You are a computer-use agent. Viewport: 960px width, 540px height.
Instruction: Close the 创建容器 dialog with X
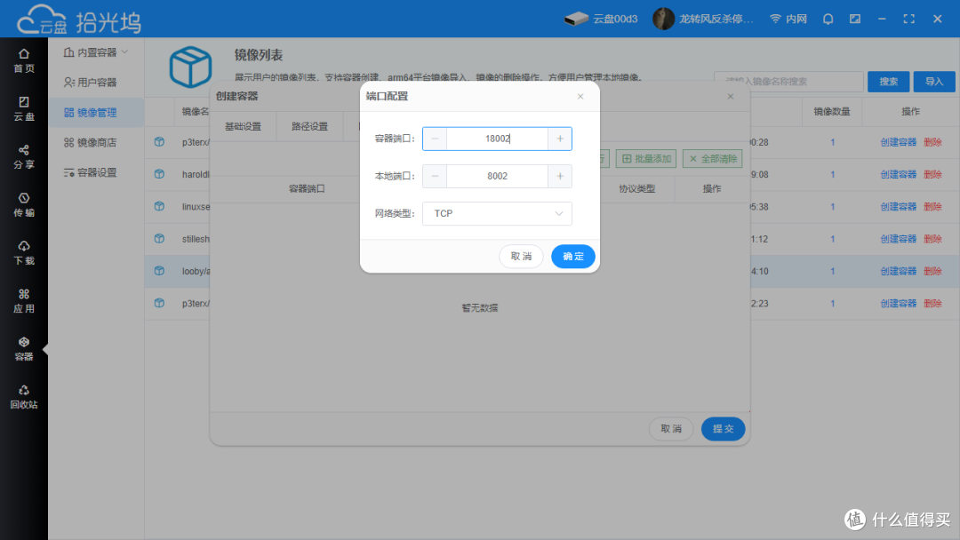click(731, 96)
